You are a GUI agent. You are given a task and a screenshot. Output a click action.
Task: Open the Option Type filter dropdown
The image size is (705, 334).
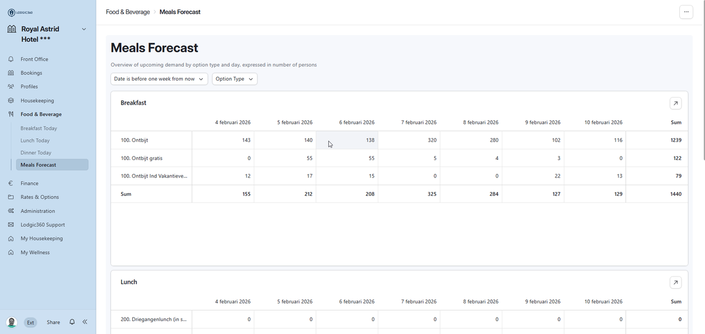(x=234, y=79)
